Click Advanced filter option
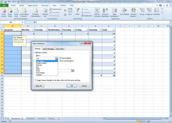172x123 pixels. 87,16
